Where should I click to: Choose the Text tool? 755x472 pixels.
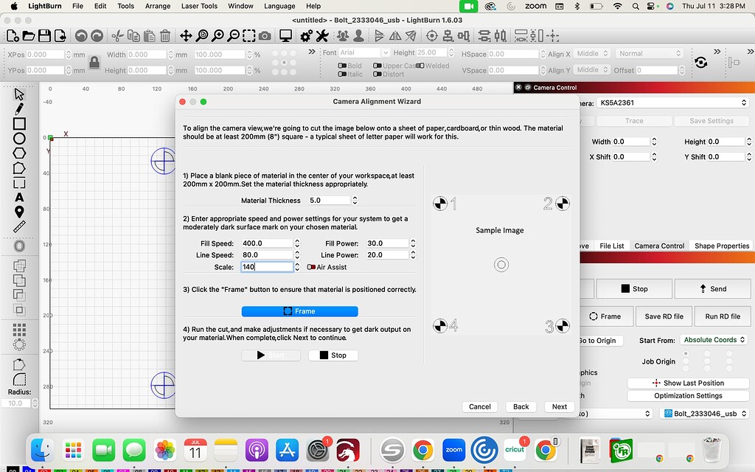19,197
